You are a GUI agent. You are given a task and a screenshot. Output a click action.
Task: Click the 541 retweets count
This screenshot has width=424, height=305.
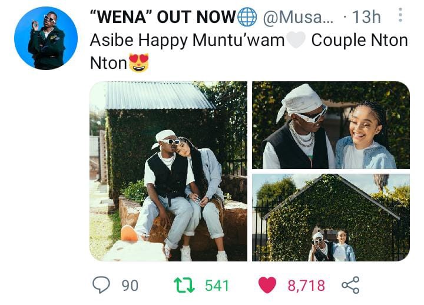217,286
